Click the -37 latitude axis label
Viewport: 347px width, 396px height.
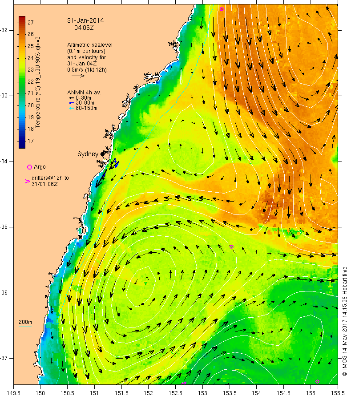[x=4, y=358]
